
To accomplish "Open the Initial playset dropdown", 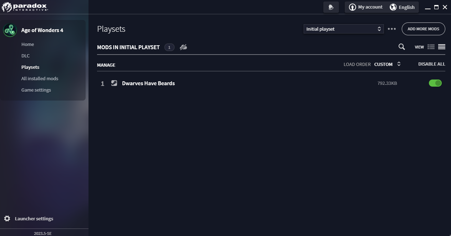I will [343, 29].
